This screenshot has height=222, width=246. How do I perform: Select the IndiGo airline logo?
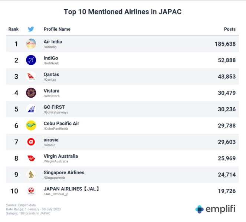point(31,60)
